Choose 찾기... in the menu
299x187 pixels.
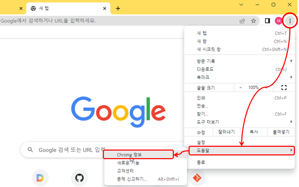[239, 114]
